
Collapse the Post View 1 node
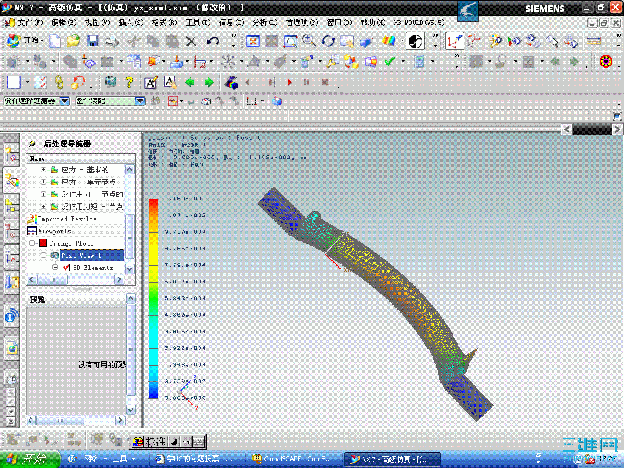(43, 255)
